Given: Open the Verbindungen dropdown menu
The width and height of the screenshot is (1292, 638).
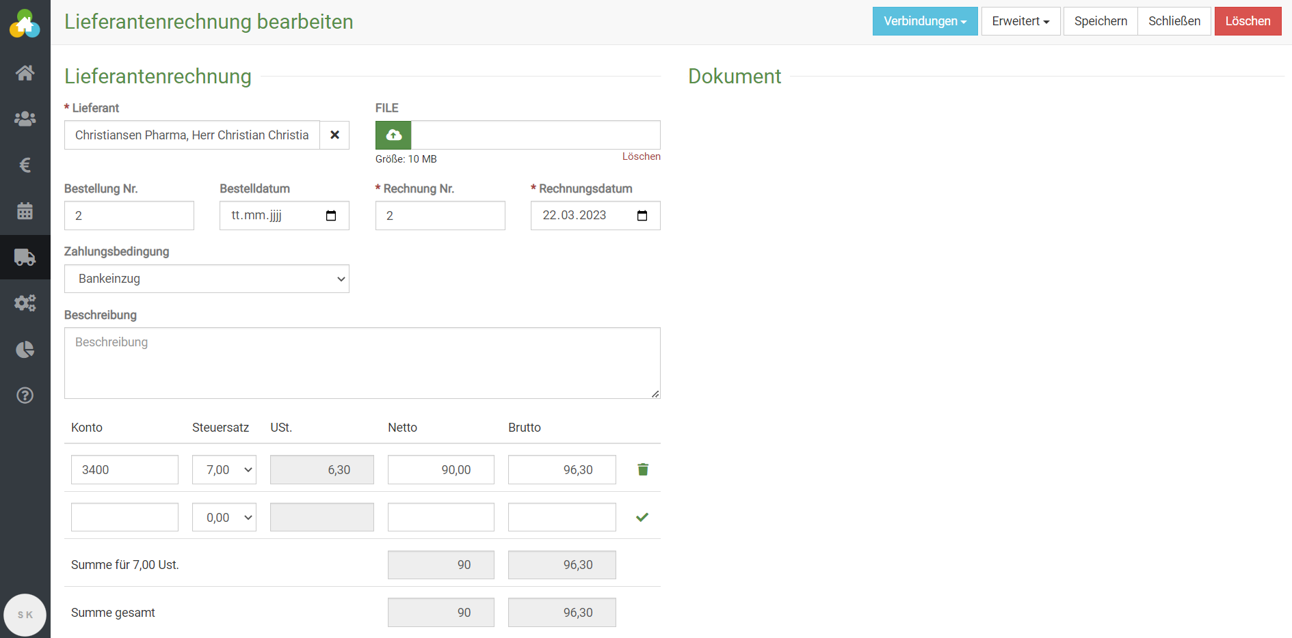Looking at the screenshot, I should pyautogui.click(x=925, y=21).
